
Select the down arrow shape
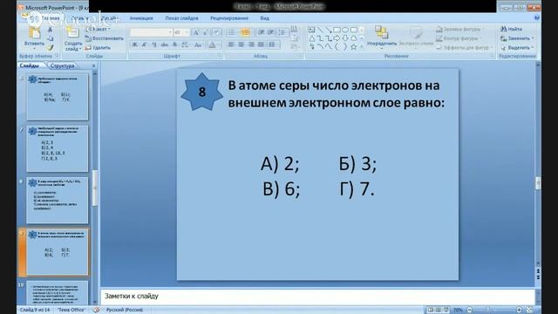tap(345, 38)
